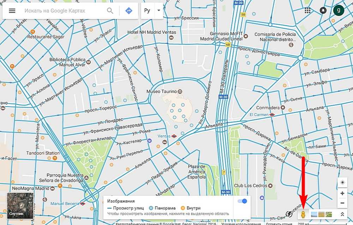Screen dimensions: 353x225
Task: Click the Plaza de América Española label
Action: tap(197, 172)
